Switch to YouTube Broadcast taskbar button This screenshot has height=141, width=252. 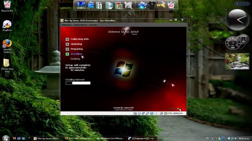(78, 138)
